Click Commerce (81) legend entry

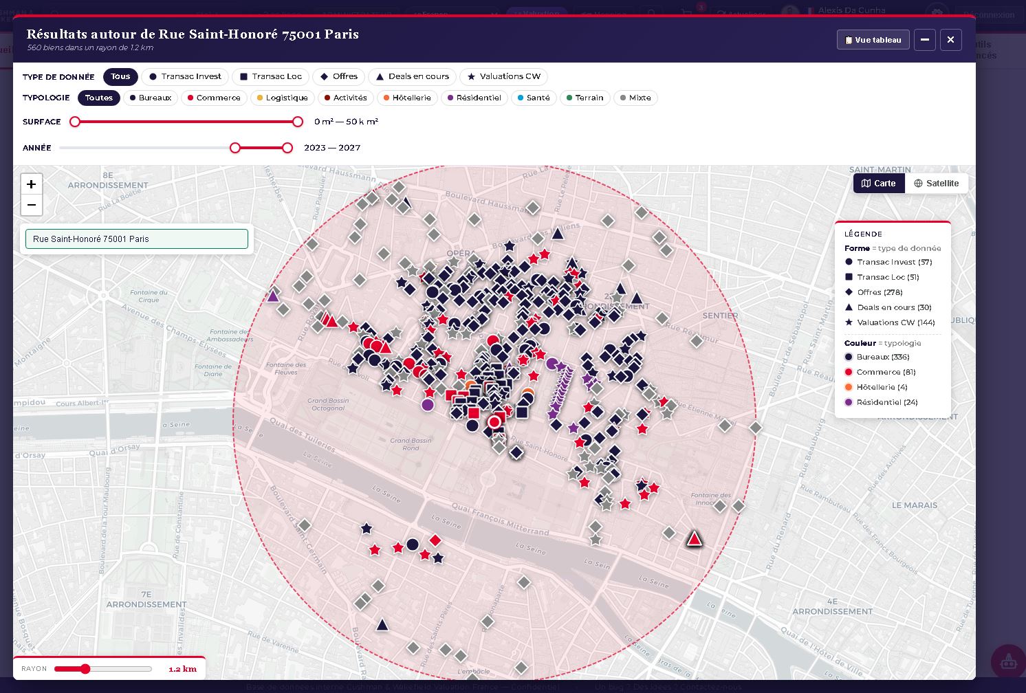[x=880, y=372]
